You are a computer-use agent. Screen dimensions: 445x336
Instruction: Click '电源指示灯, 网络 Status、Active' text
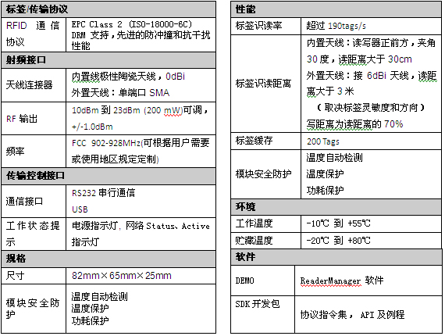tap(141, 226)
